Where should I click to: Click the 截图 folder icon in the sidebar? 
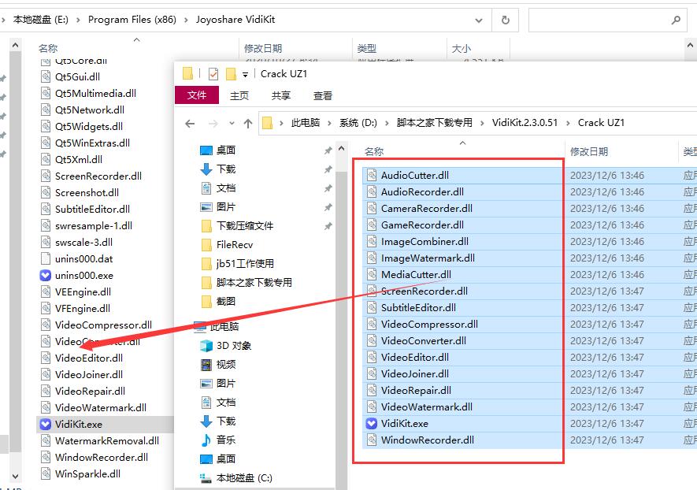point(206,302)
